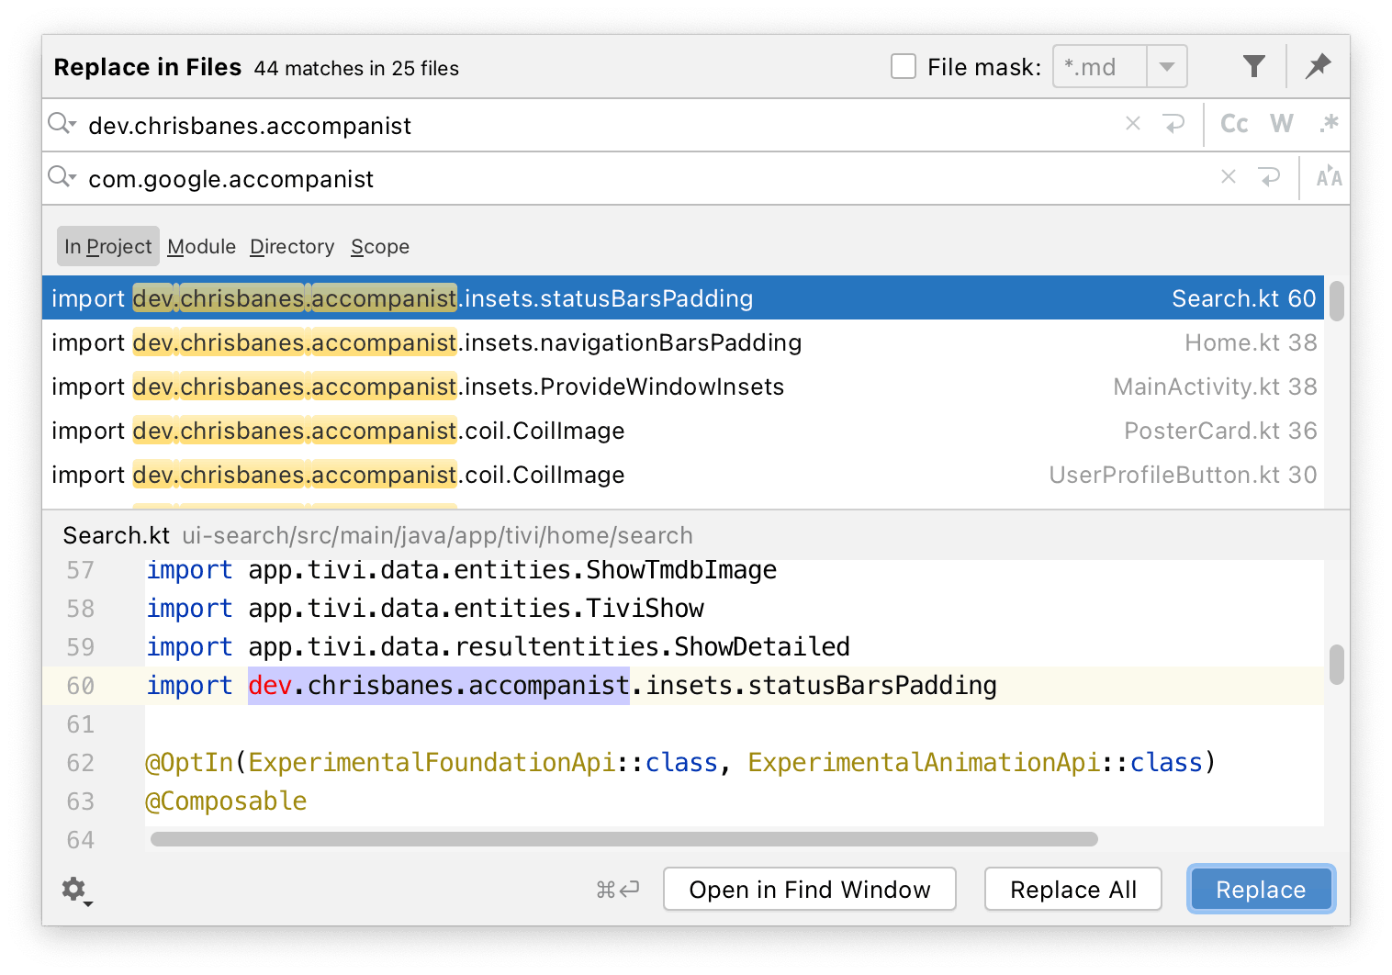Click the Replace All button
Viewport: 1392px width, 975px height.
click(x=1072, y=890)
